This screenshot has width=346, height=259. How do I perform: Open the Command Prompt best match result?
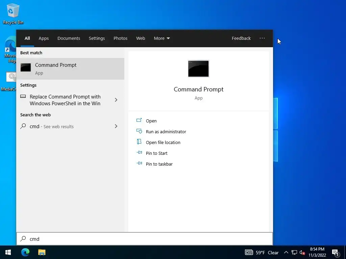(x=70, y=69)
